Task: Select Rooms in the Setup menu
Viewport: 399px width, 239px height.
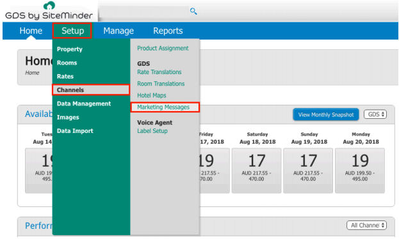Action: click(x=67, y=63)
